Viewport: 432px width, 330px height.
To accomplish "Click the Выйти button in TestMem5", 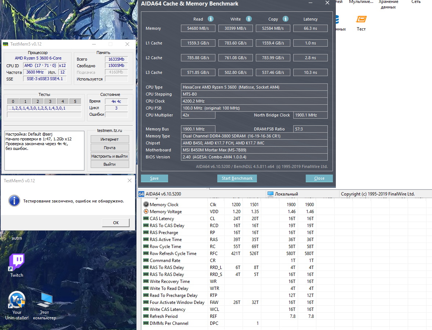I will coord(109,164).
